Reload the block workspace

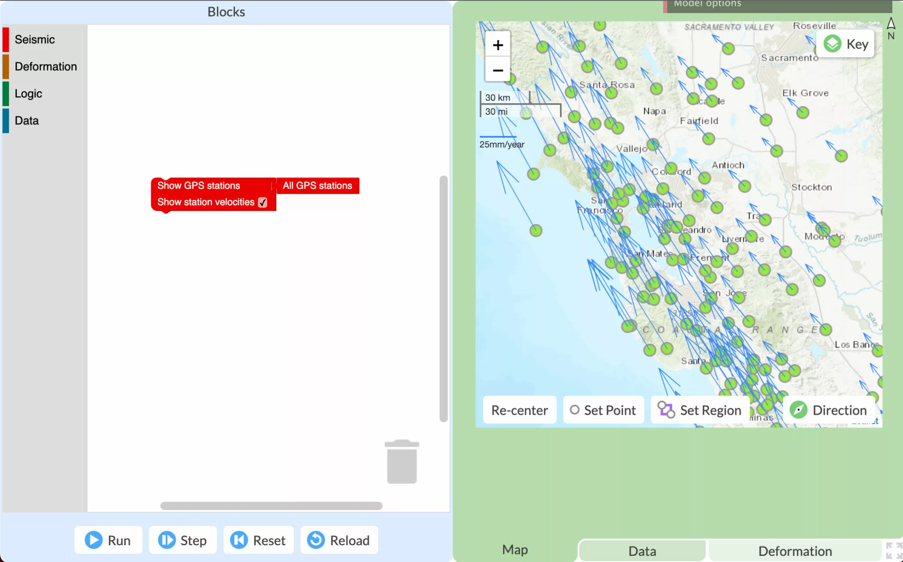(338, 540)
